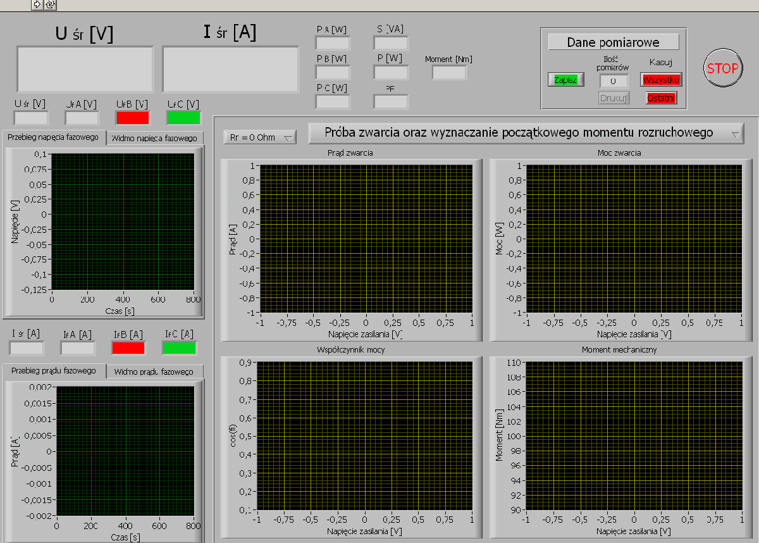Viewport: 759px width, 543px height.
Task: Click the S [VA] value field
Action: pyautogui.click(x=391, y=43)
